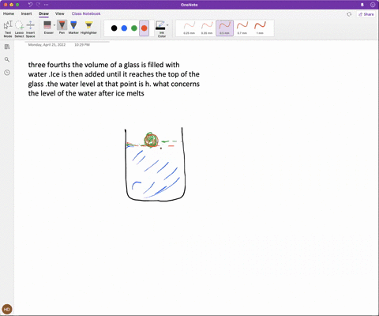Open the Class Notebook tab

pos(86,13)
